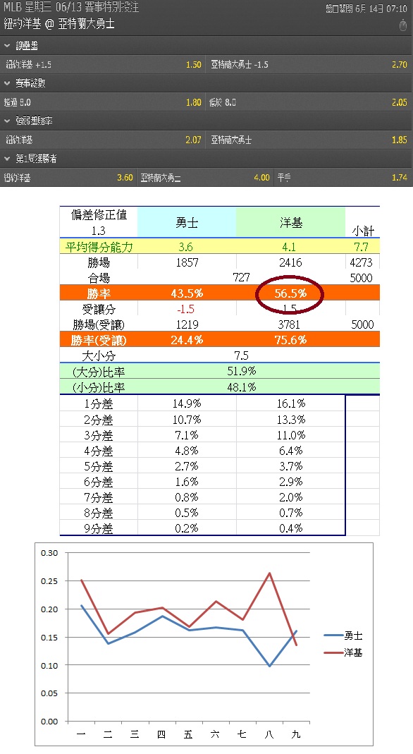The width and height of the screenshot is (413, 754).
Task: Select the 1分差 row label
Action: [x=99, y=404]
